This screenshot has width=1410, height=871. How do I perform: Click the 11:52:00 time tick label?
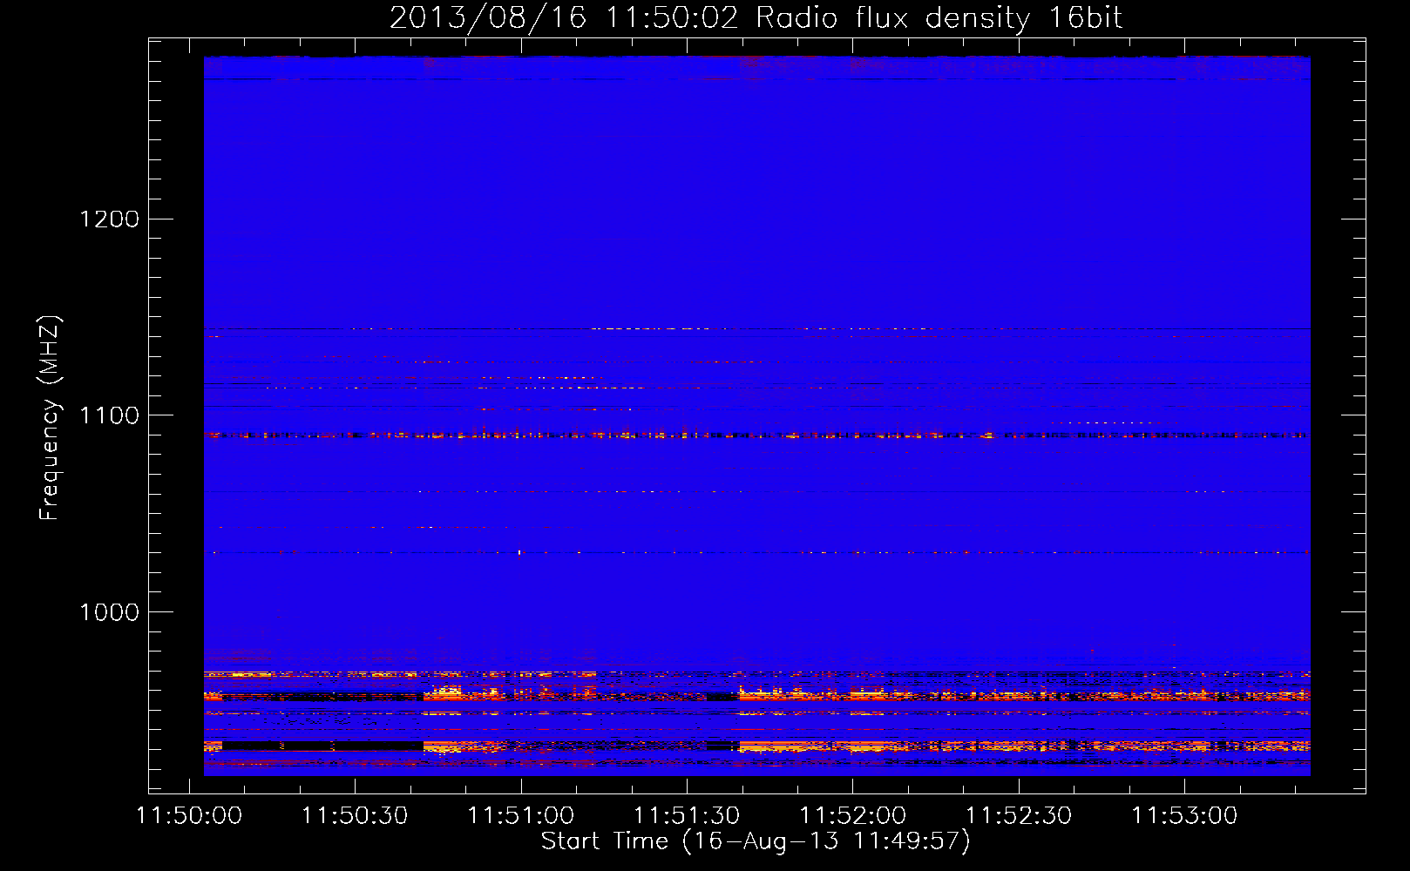click(853, 816)
